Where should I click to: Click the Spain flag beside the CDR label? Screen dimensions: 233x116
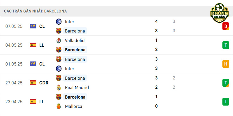click(33, 83)
